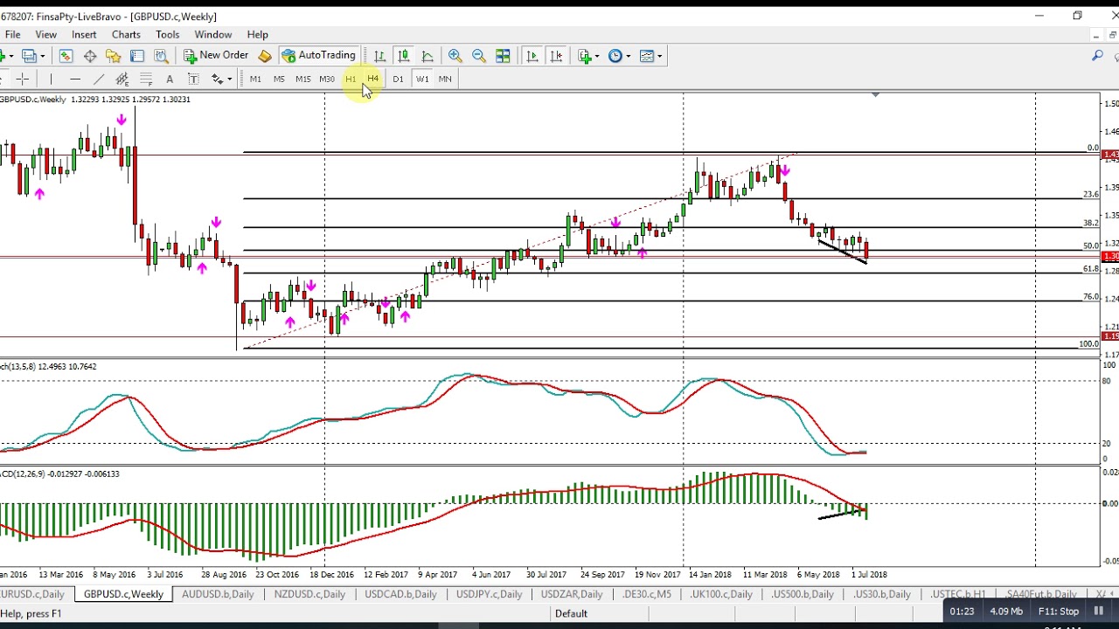Click the New Order button
This screenshot has height=629, width=1119.
[216, 55]
